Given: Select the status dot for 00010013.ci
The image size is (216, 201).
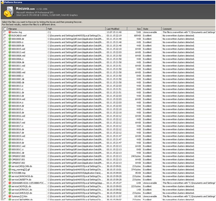Looking at the screenshot, I should [10, 86].
